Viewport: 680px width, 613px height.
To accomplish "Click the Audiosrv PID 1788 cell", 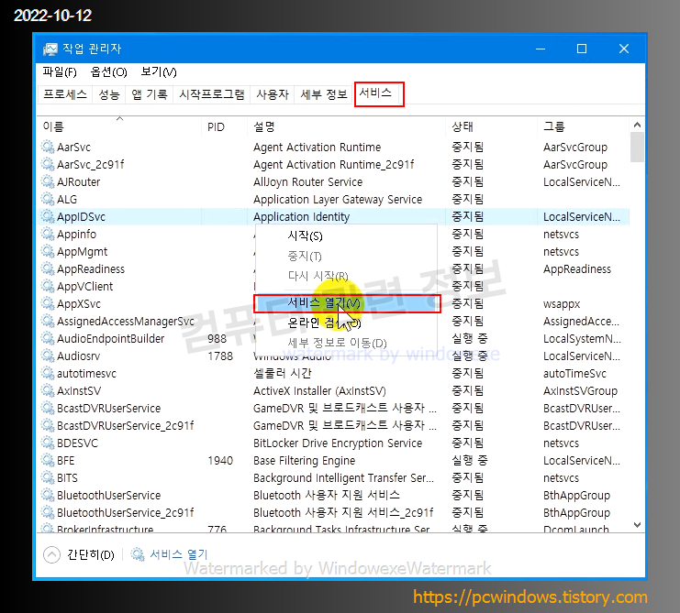I will (220, 356).
